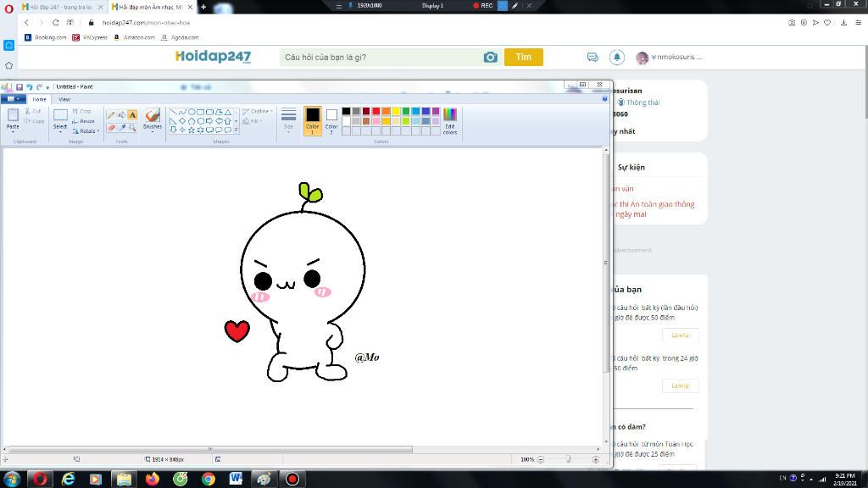Click the Paint zoom out minus button

click(541, 459)
